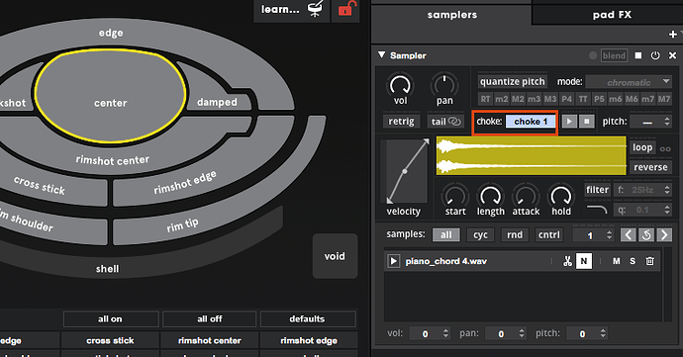Adjust the hold knob

click(560, 196)
